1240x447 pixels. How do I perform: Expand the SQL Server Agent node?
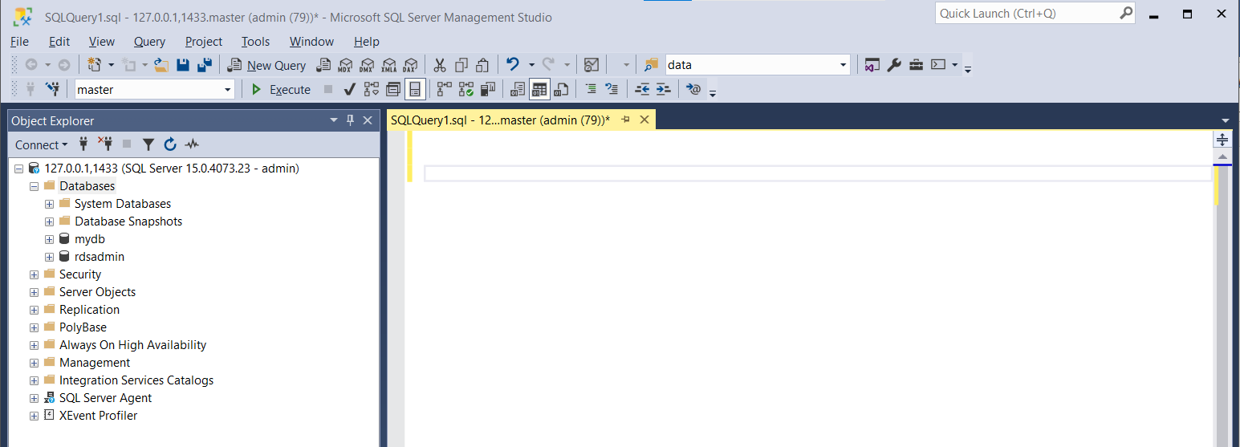pyautogui.click(x=34, y=398)
